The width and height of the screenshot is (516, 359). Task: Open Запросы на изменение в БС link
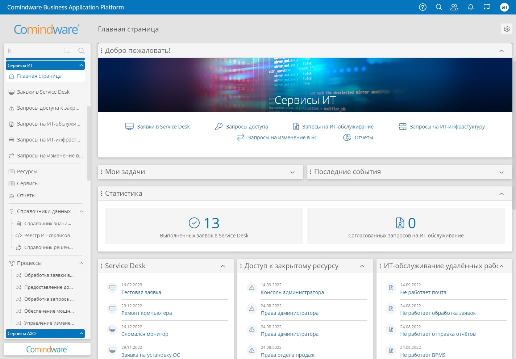coord(277,138)
